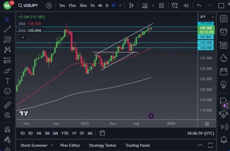Open the user profile avatar menu
The height and width of the screenshot is (151, 230).
[x=7, y=6]
